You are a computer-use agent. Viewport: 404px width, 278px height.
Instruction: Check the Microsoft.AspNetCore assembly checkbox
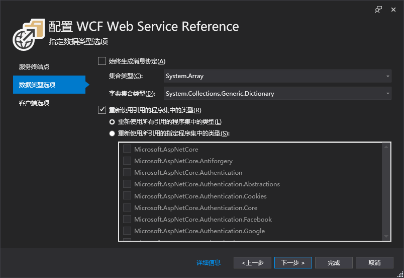pyautogui.click(x=127, y=149)
